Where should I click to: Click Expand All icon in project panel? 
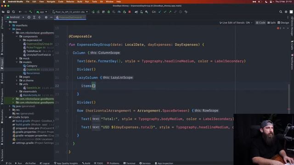click(x=34, y=17)
